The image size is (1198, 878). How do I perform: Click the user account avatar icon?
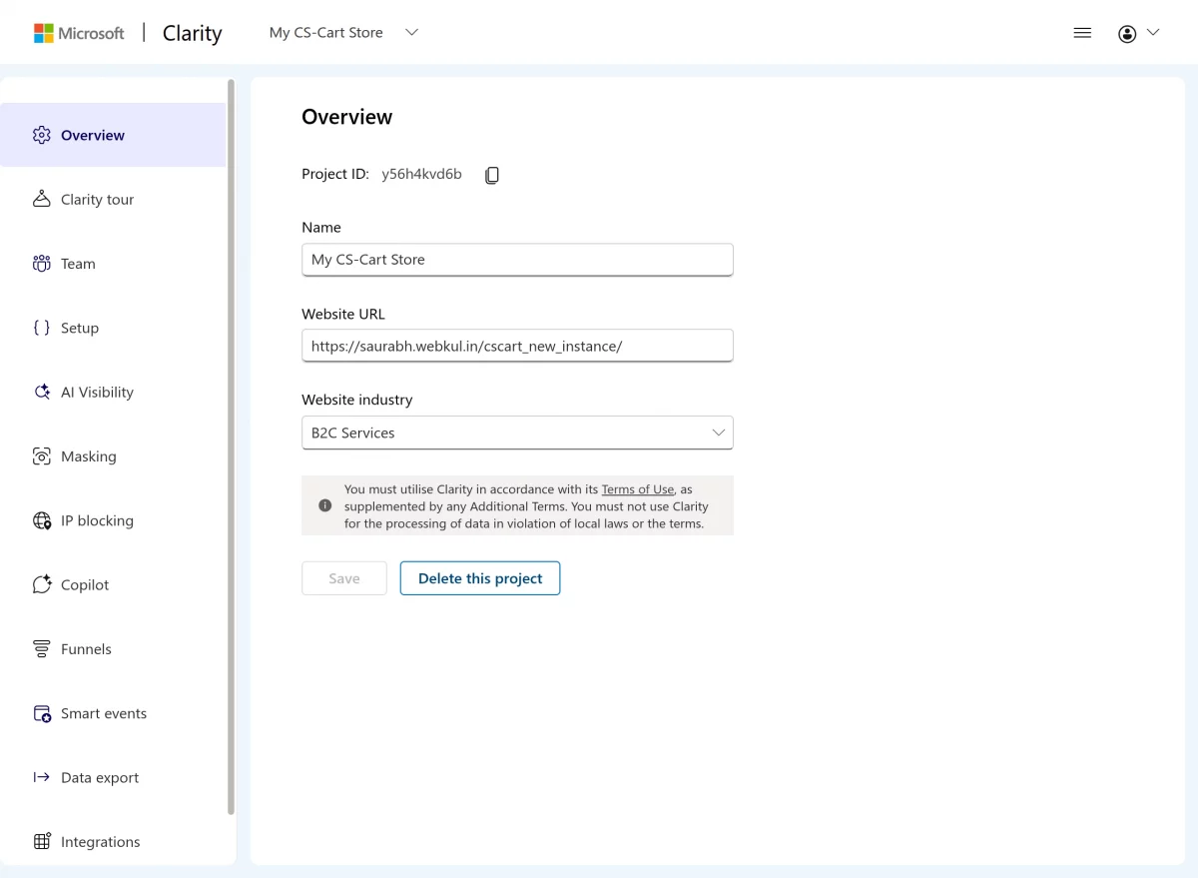(1127, 34)
